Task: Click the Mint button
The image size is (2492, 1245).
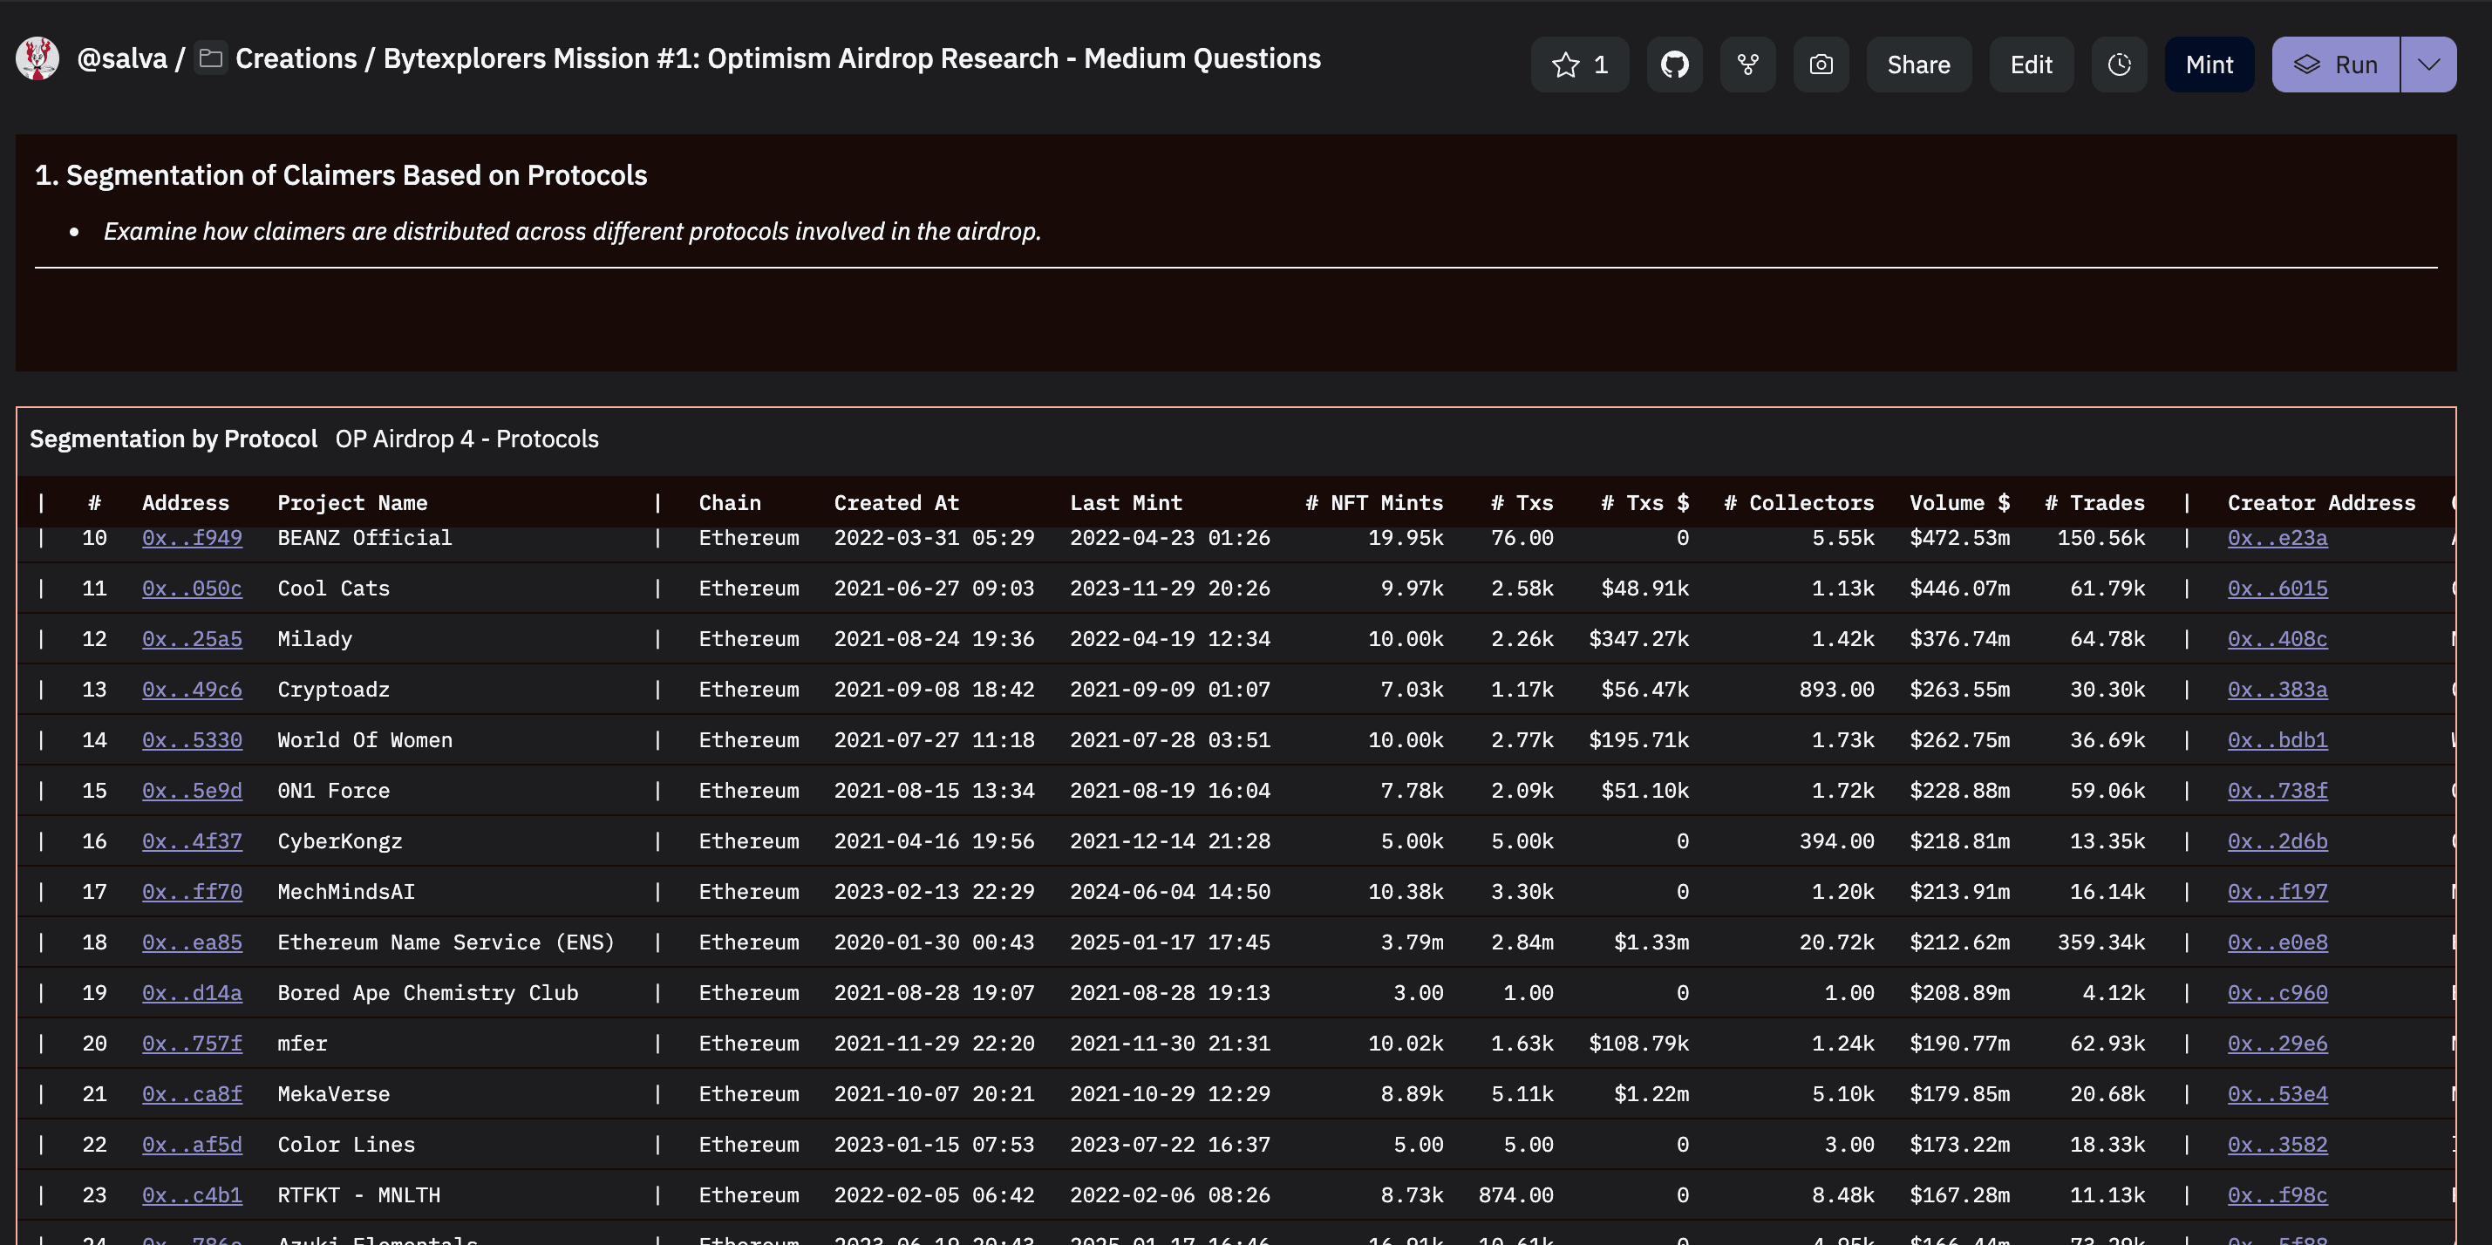Action: pyautogui.click(x=2209, y=65)
